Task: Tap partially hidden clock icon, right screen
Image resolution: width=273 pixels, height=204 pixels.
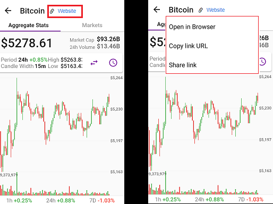Action: 262,62
